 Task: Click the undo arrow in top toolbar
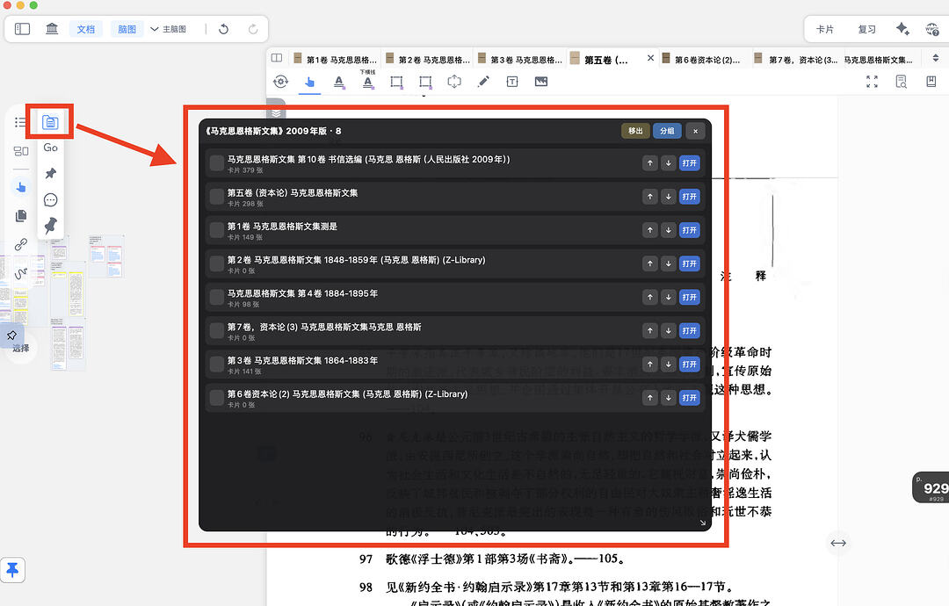click(223, 29)
